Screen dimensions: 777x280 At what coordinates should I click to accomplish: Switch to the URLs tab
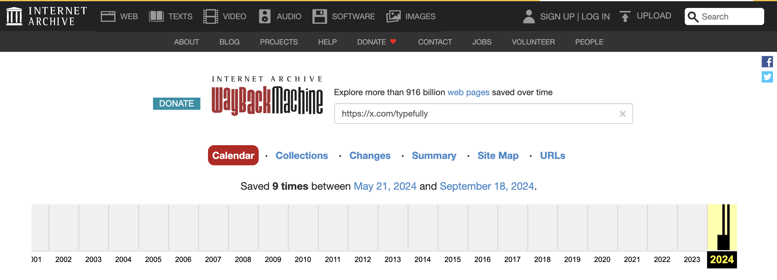coord(553,156)
